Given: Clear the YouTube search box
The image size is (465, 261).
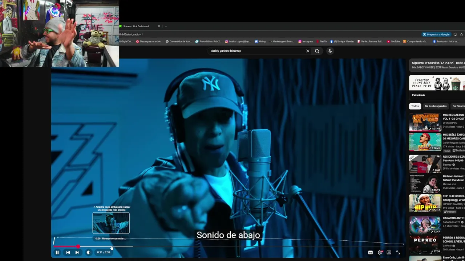Looking at the screenshot, I should (x=308, y=51).
